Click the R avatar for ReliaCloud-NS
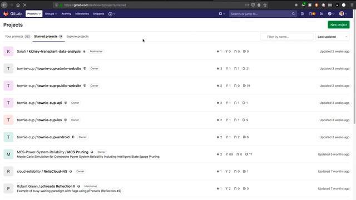This screenshot has height=200, width=356. 8,172
